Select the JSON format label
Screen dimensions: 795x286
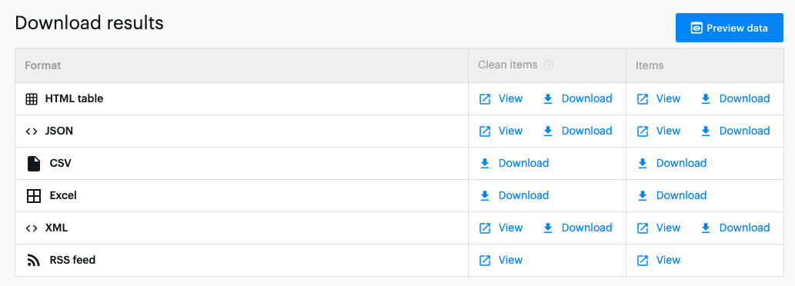[x=58, y=131]
